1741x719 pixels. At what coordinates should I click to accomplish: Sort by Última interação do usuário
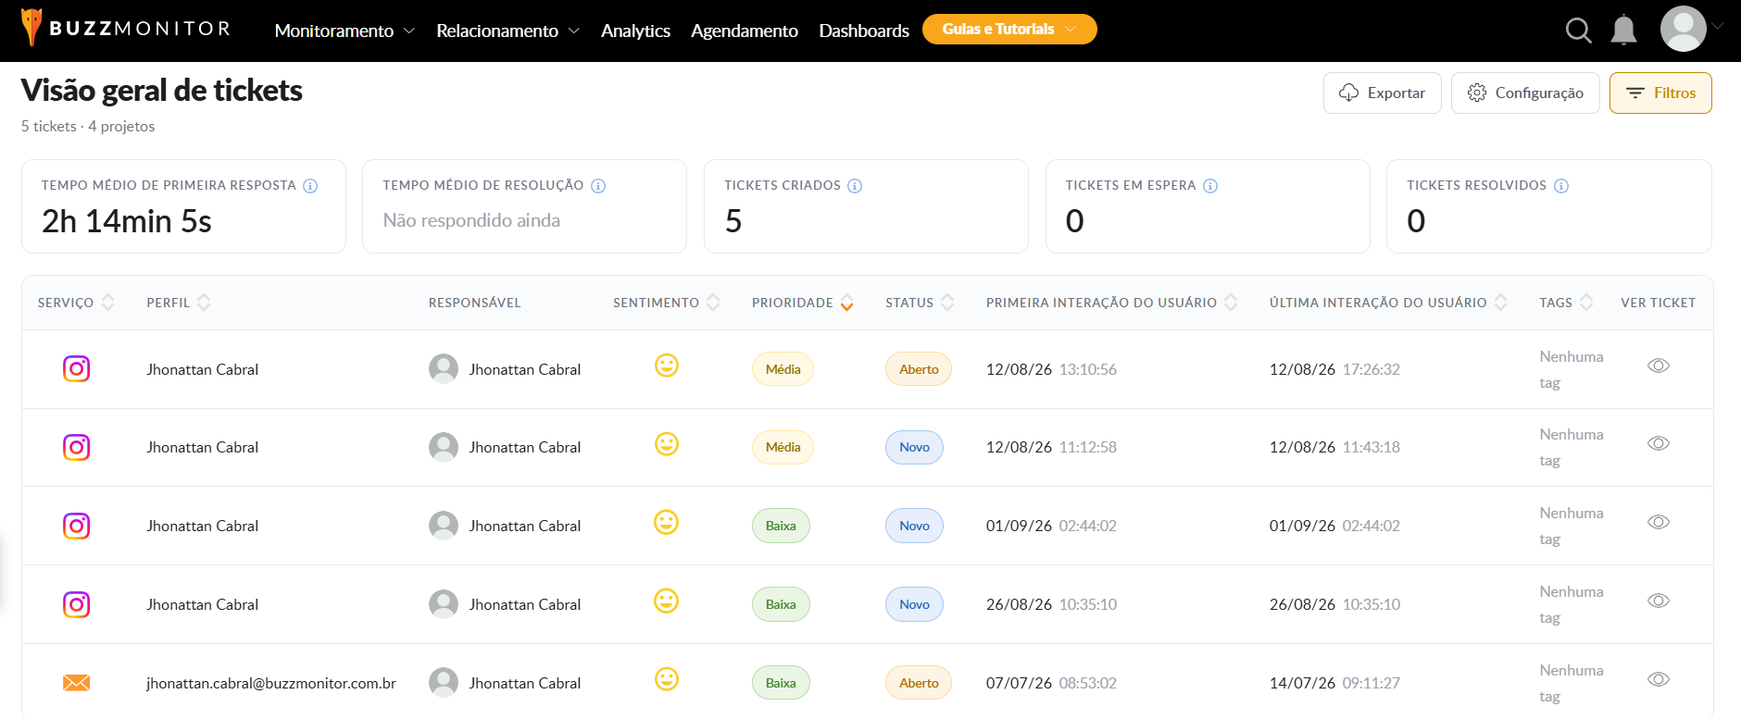[1501, 303]
